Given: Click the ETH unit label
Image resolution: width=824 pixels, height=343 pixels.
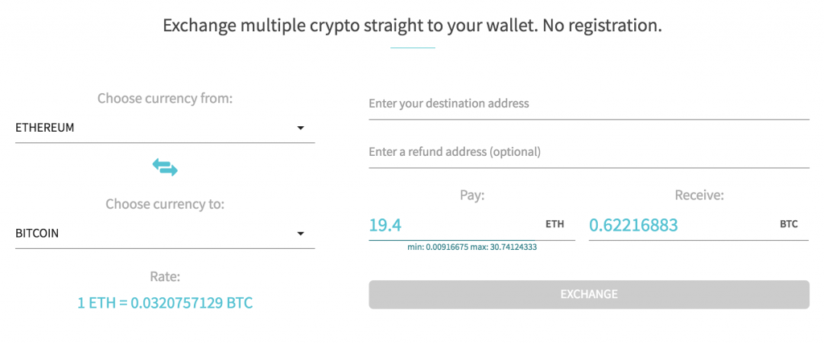Looking at the screenshot, I should click(x=555, y=225).
